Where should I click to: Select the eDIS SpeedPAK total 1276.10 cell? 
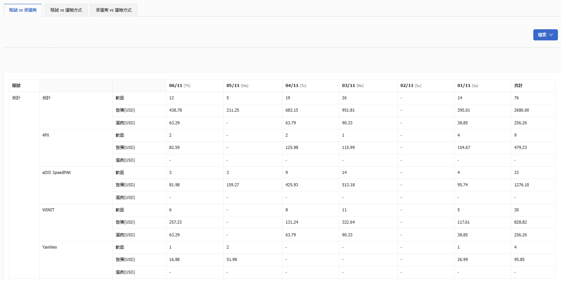tap(521, 185)
